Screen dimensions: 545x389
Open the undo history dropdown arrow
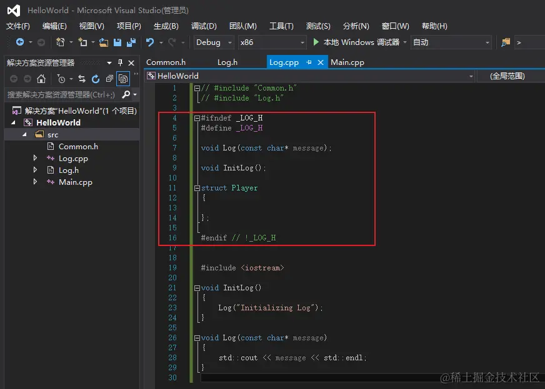[161, 42]
